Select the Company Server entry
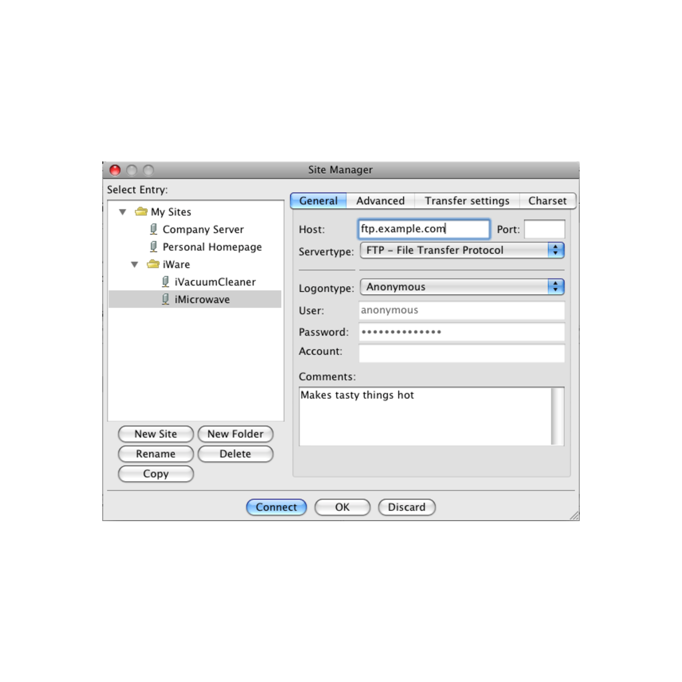 click(203, 229)
